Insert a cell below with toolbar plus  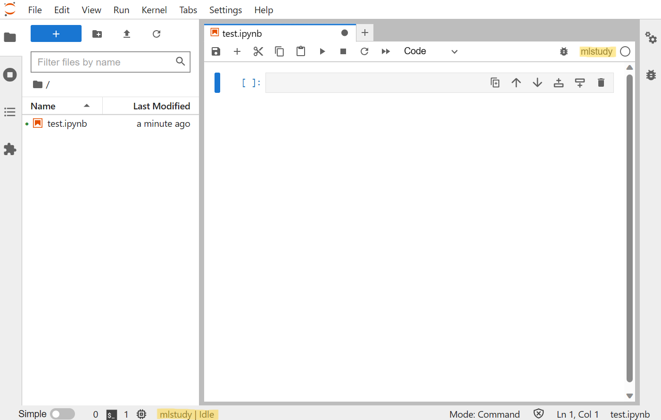(237, 51)
